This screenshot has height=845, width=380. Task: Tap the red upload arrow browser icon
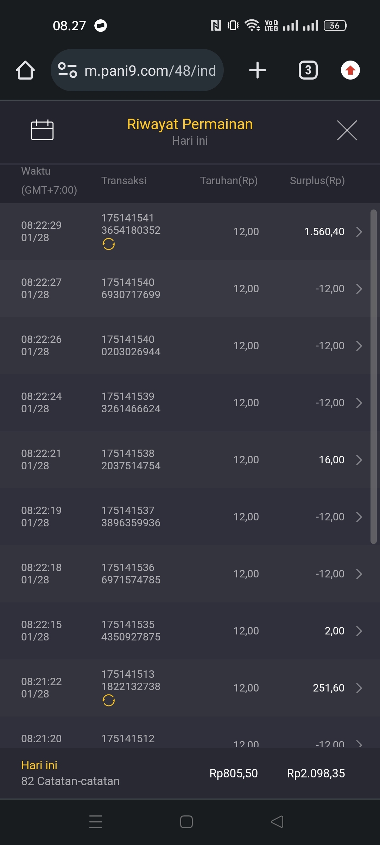[350, 70]
